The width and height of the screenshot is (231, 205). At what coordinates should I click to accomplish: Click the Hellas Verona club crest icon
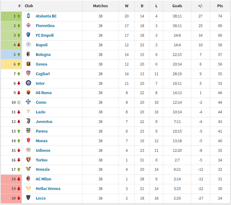(29, 188)
